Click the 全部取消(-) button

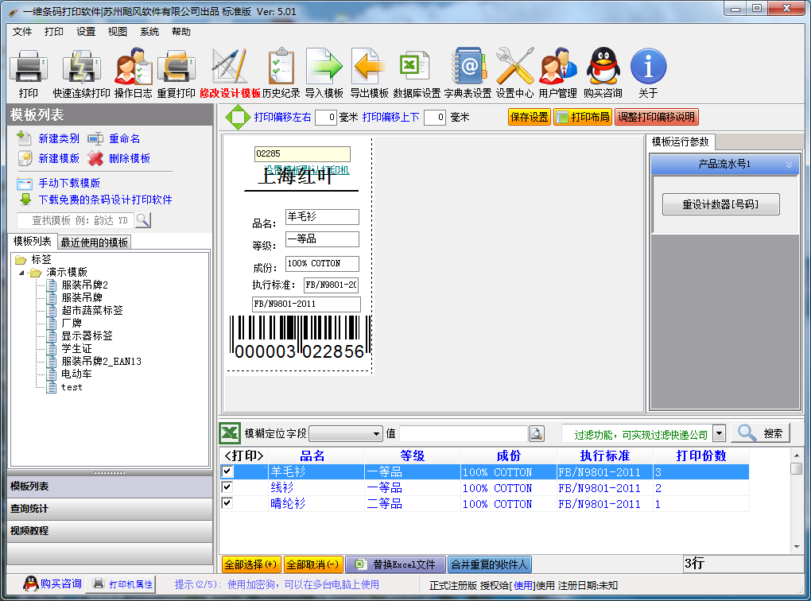click(313, 564)
